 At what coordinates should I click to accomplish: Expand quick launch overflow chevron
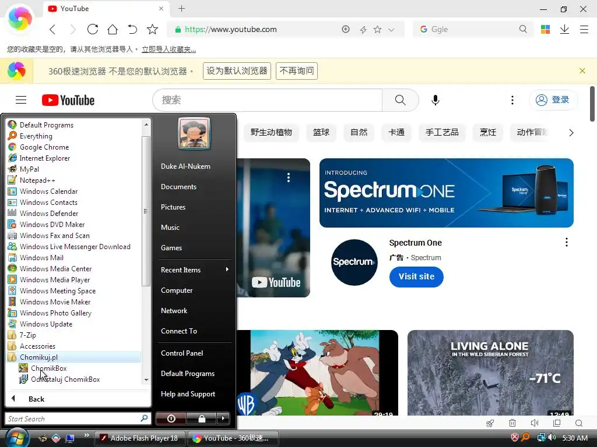(x=87, y=435)
